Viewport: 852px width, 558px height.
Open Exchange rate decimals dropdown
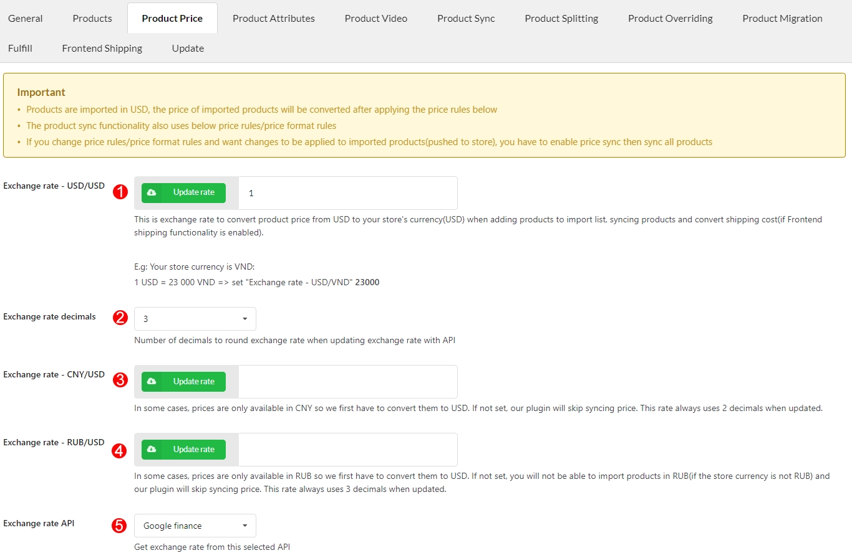coord(195,319)
